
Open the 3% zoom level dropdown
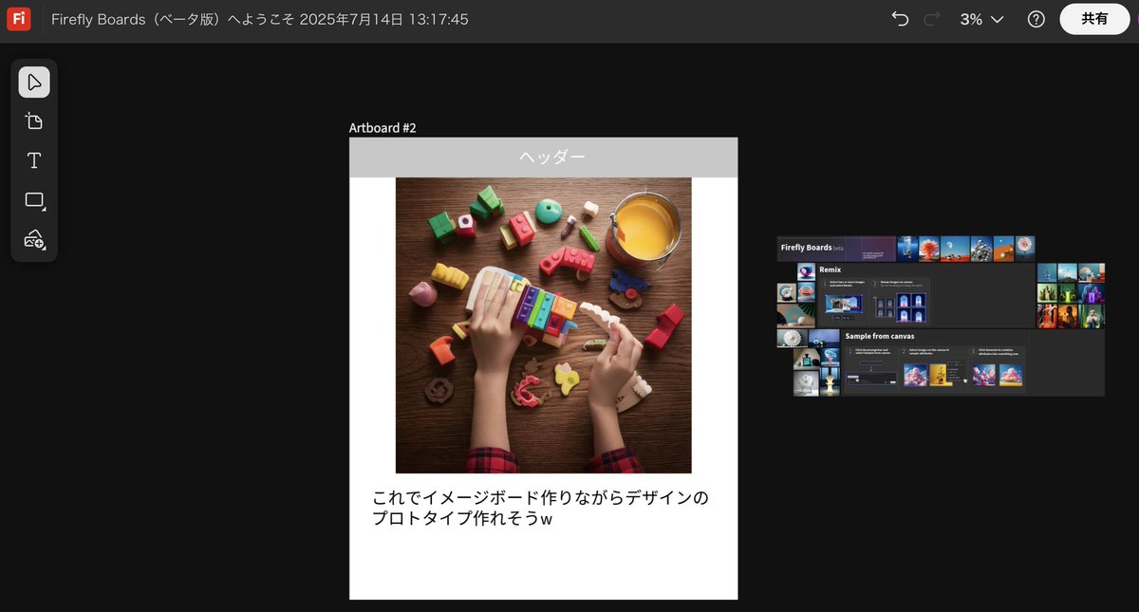pos(981,19)
